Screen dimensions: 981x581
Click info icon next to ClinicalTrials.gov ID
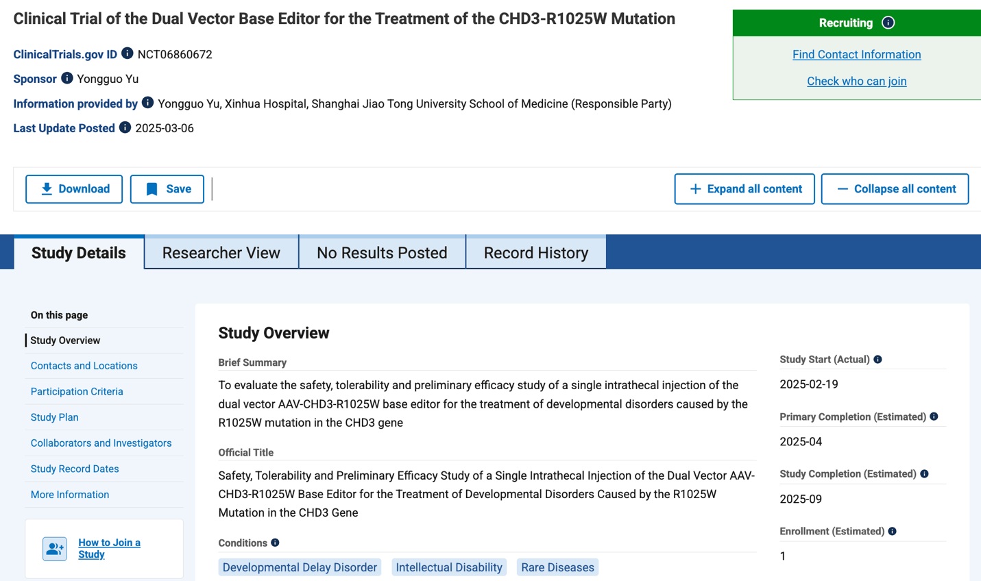pyautogui.click(x=128, y=53)
